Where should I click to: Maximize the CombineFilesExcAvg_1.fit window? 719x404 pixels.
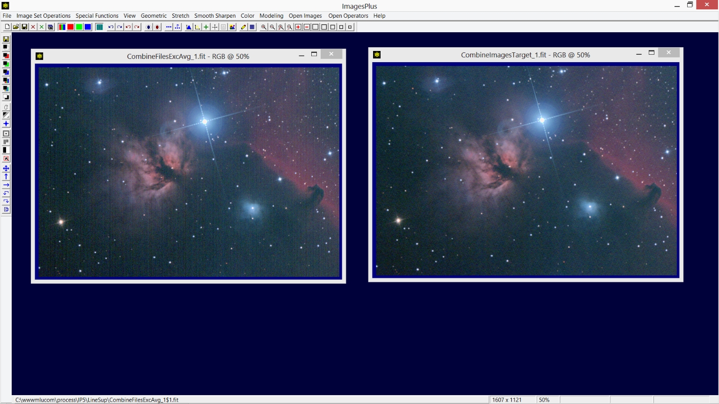pos(314,54)
